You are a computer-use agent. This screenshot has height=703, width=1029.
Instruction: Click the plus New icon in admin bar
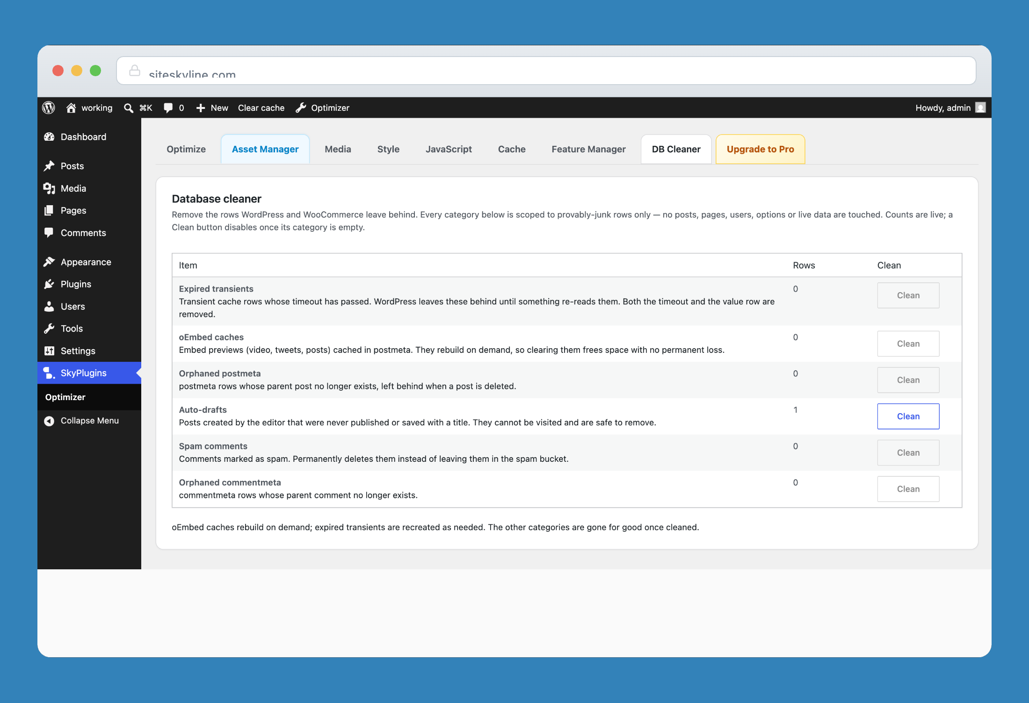pyautogui.click(x=201, y=108)
